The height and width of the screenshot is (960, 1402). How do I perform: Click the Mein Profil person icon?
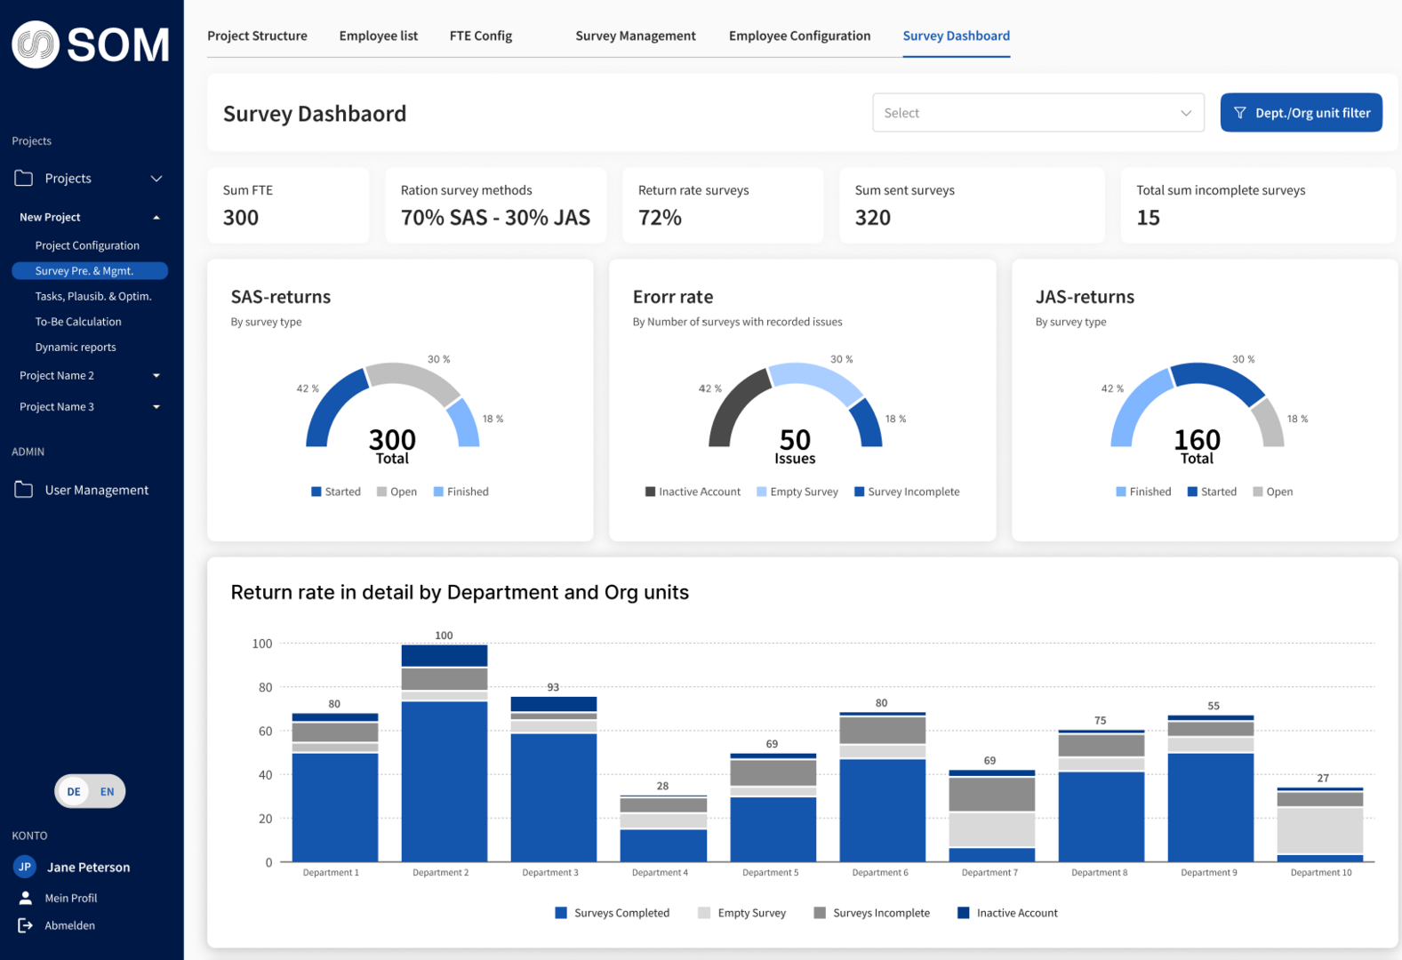tap(25, 898)
